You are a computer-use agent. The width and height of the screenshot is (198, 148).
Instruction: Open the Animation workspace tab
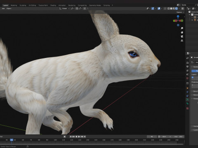pyautogui.click(x=62, y=5)
